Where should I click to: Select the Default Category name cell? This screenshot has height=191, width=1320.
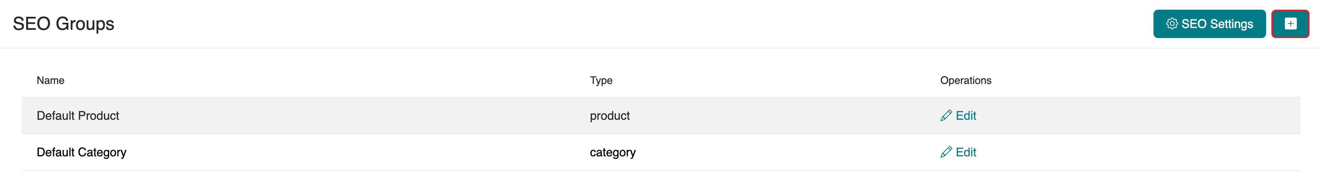[x=82, y=152]
